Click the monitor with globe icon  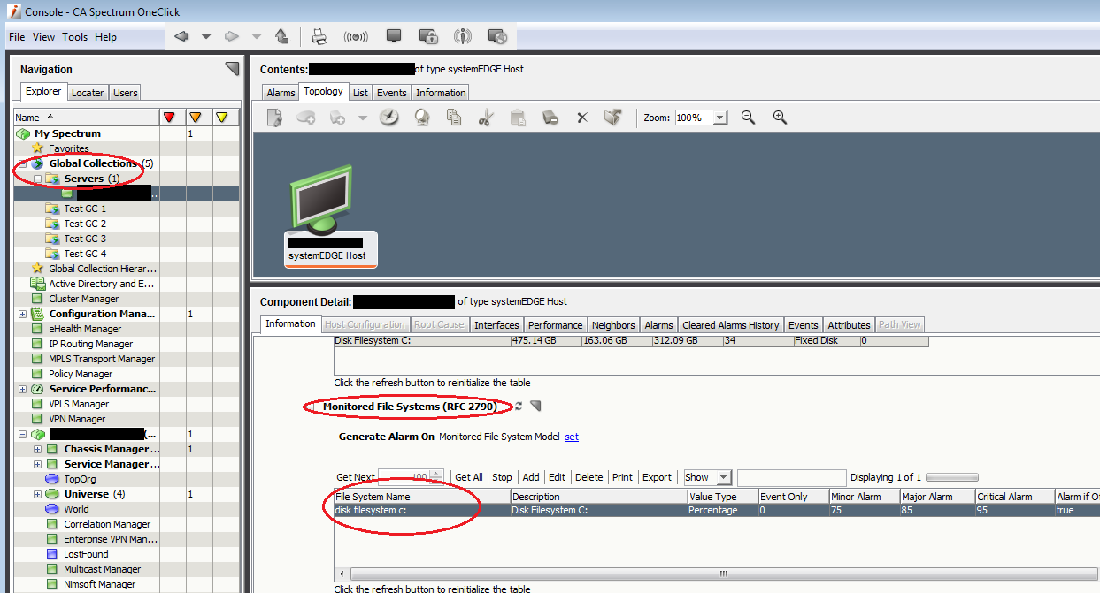point(497,36)
